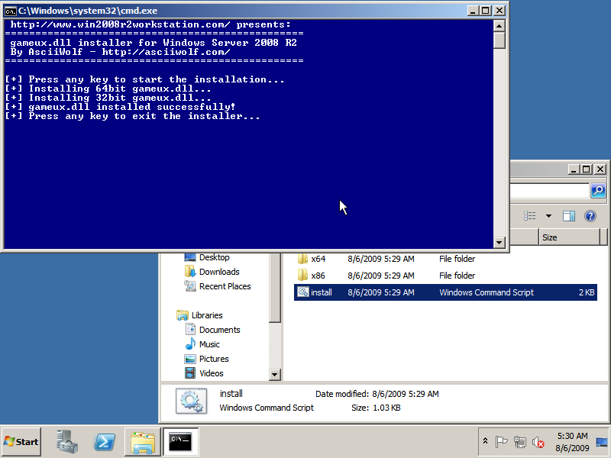This screenshot has height=458, width=611.
Task: Close the cmd.exe window
Action: point(499,11)
